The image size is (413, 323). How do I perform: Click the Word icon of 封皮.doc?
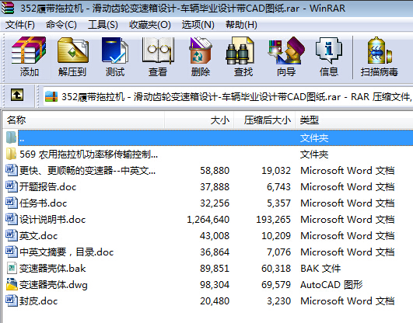click(12, 300)
